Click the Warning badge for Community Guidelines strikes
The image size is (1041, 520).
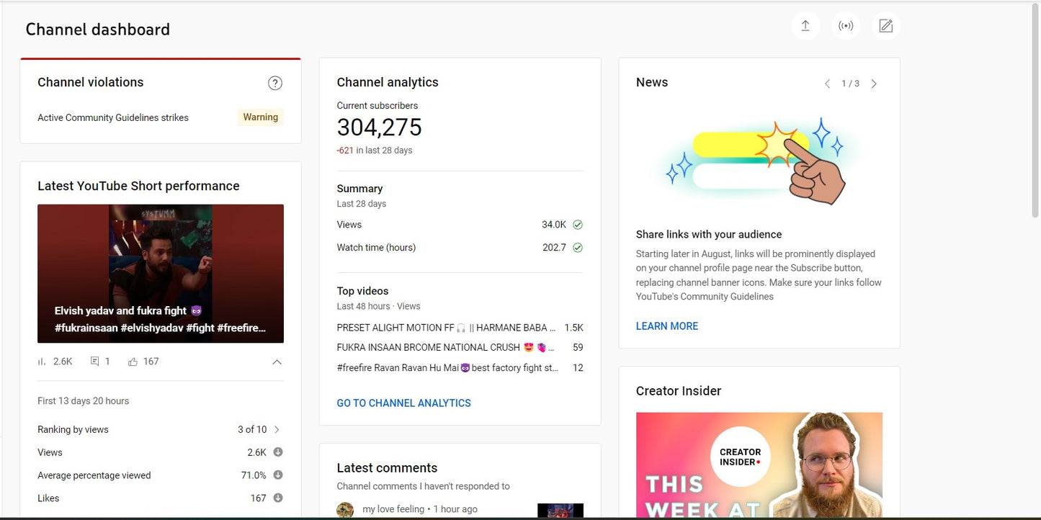(x=260, y=117)
